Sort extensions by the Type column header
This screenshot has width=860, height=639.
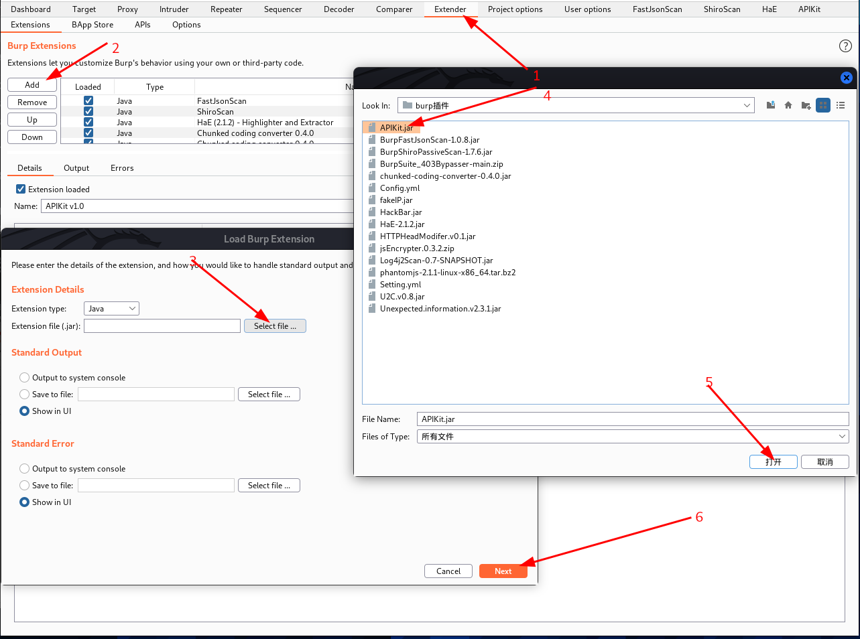(155, 87)
